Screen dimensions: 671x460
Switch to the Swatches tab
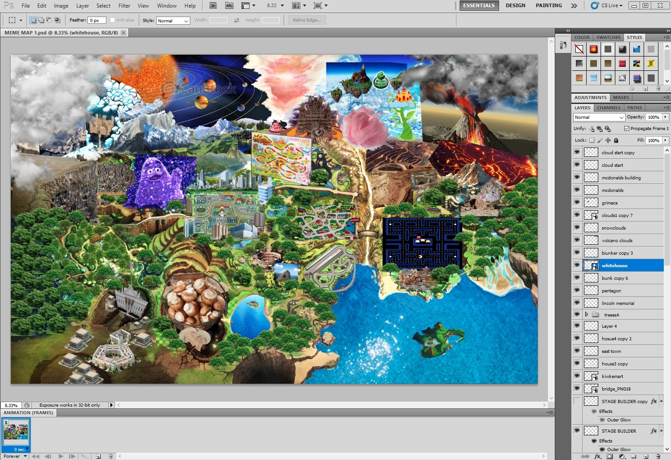pyautogui.click(x=608, y=38)
